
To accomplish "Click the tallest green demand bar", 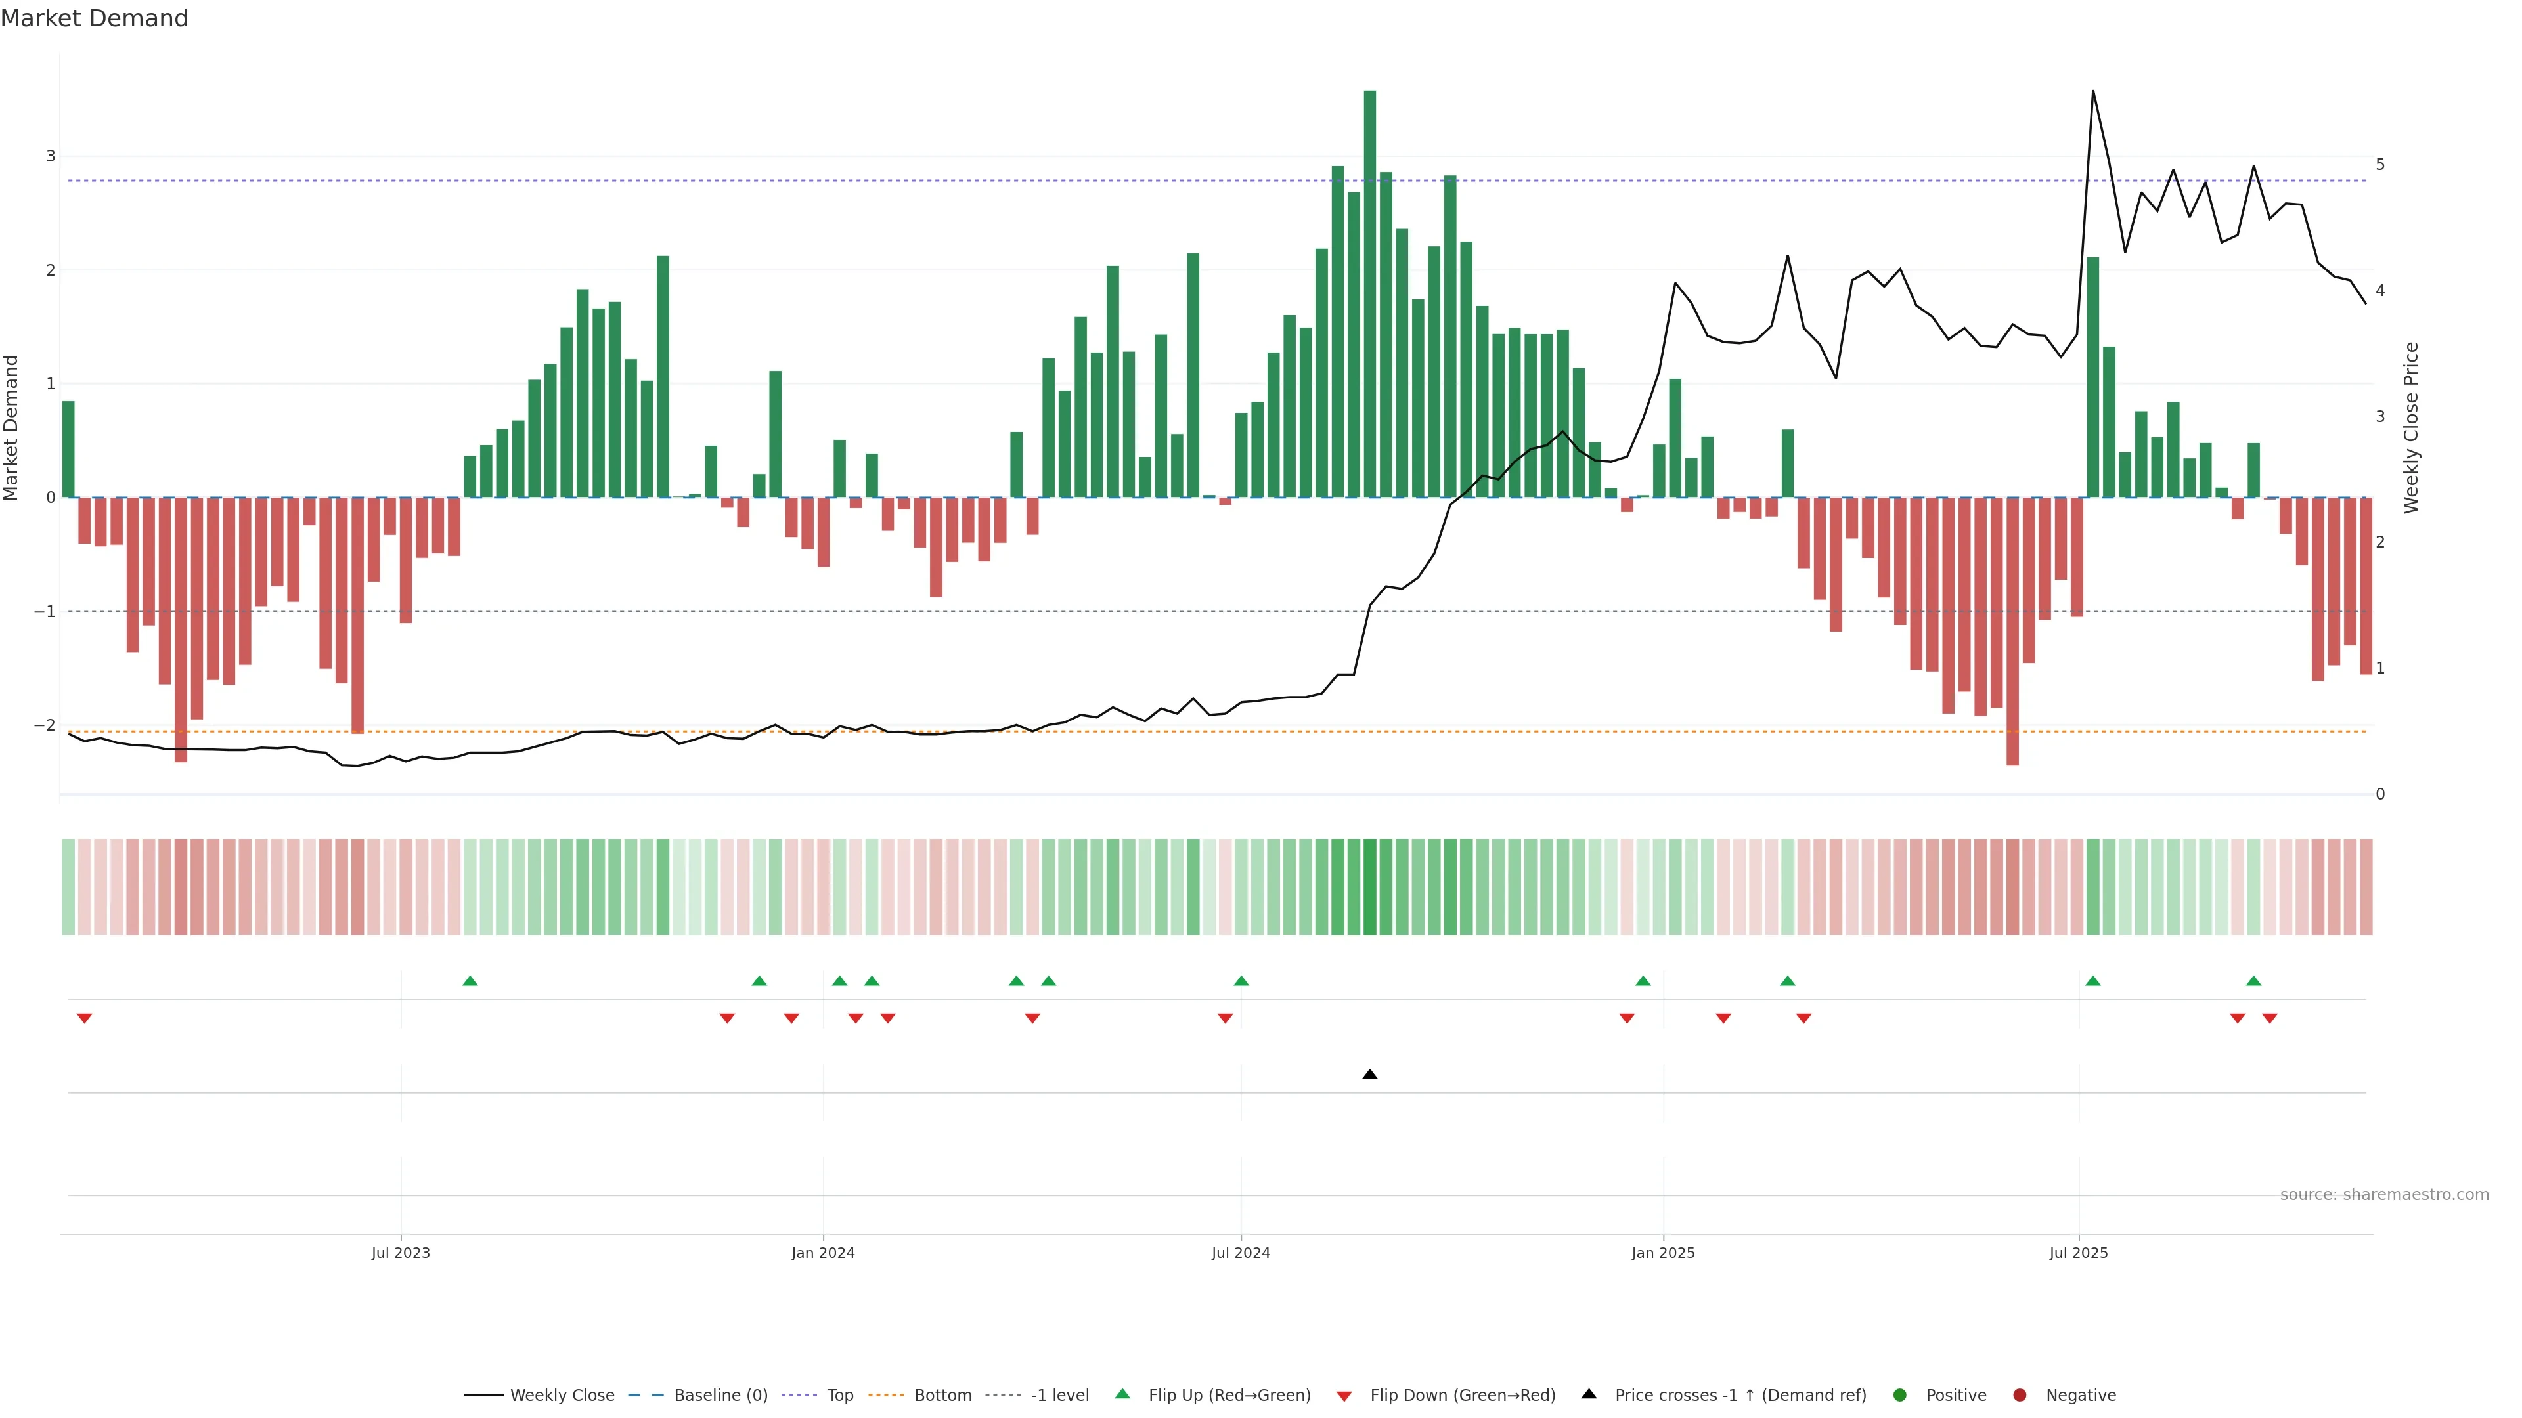I will click(x=1369, y=293).
